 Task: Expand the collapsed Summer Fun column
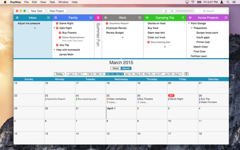(x=98, y=18)
